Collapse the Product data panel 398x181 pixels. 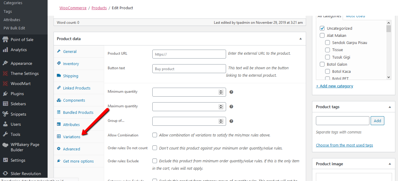click(300, 39)
